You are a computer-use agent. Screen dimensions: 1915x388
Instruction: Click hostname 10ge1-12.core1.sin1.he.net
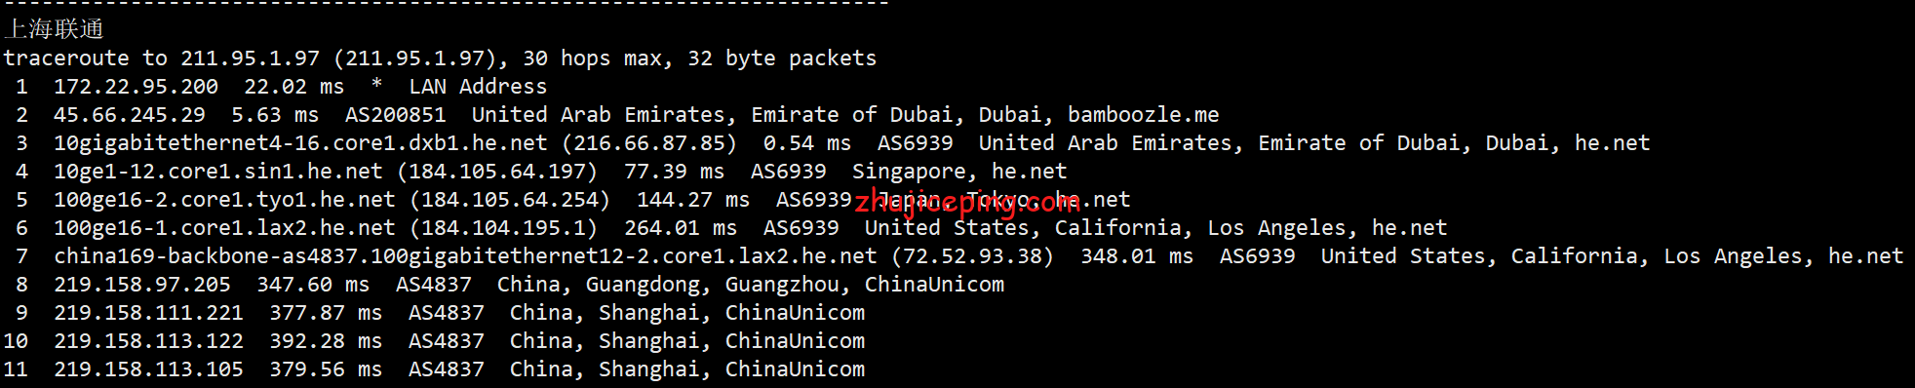(217, 172)
